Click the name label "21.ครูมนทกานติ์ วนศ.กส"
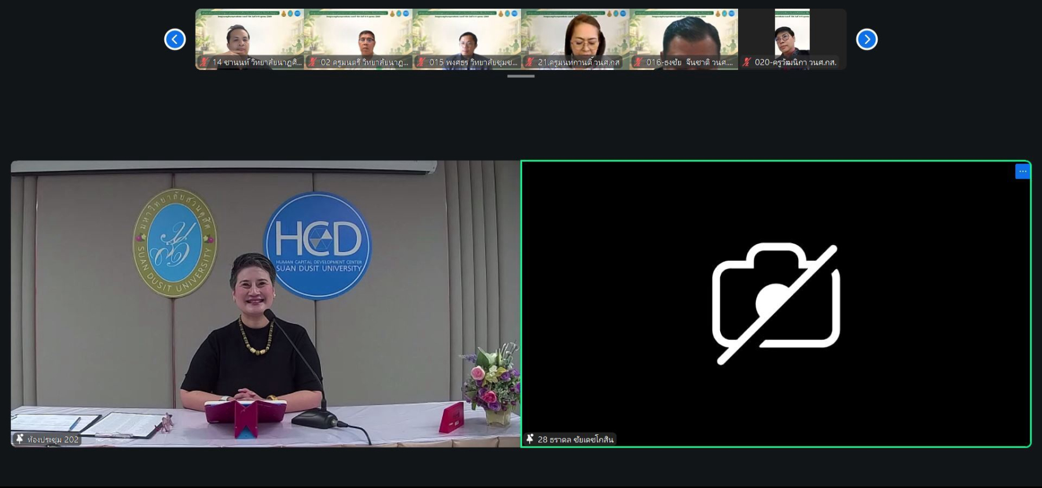The image size is (1042, 488). point(579,62)
